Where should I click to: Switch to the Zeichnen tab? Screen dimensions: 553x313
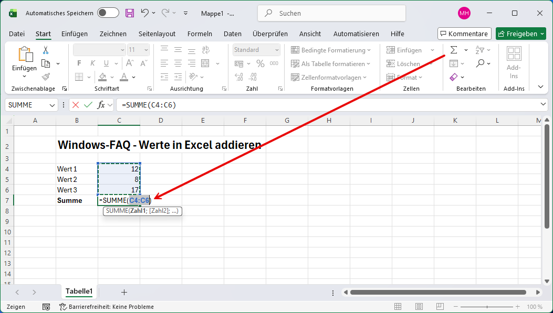pyautogui.click(x=113, y=34)
